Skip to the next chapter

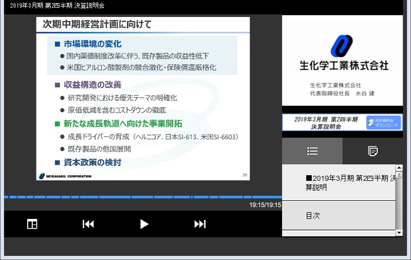coord(200,224)
